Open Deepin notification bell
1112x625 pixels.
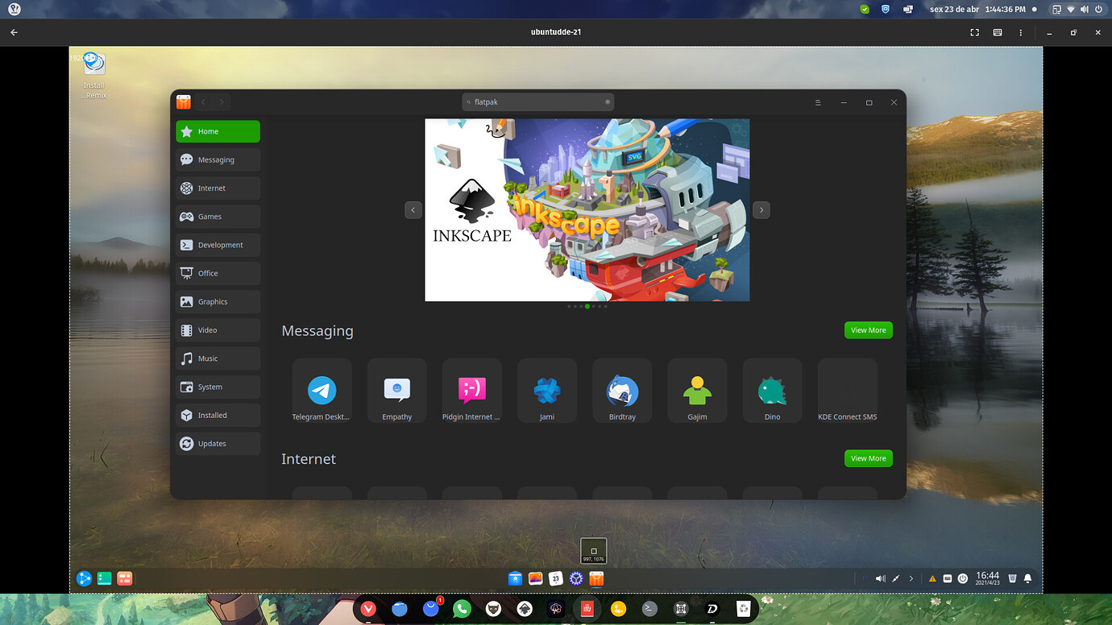click(1027, 578)
